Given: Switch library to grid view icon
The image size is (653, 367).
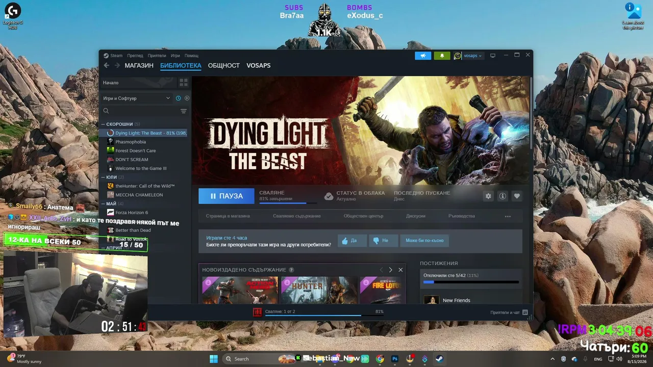Looking at the screenshot, I should pos(184,83).
